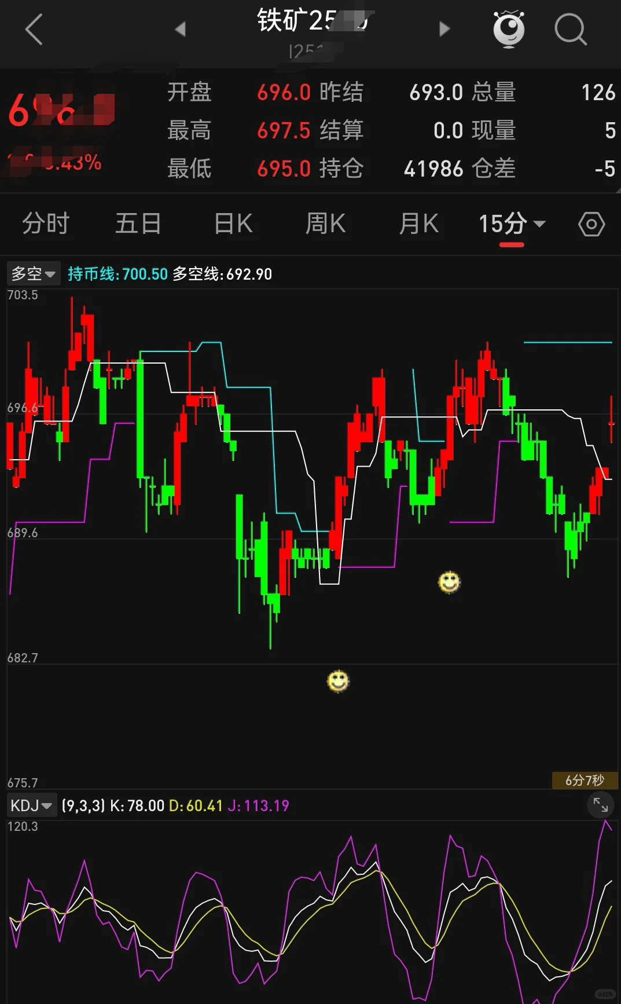The width and height of the screenshot is (621, 1004).
Task: Switch to the 周K tab
Action: point(325,223)
